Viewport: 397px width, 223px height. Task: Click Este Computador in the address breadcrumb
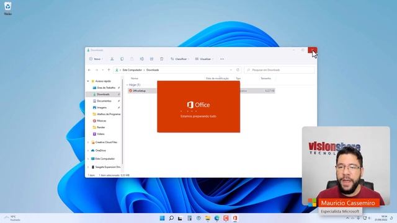(132, 70)
